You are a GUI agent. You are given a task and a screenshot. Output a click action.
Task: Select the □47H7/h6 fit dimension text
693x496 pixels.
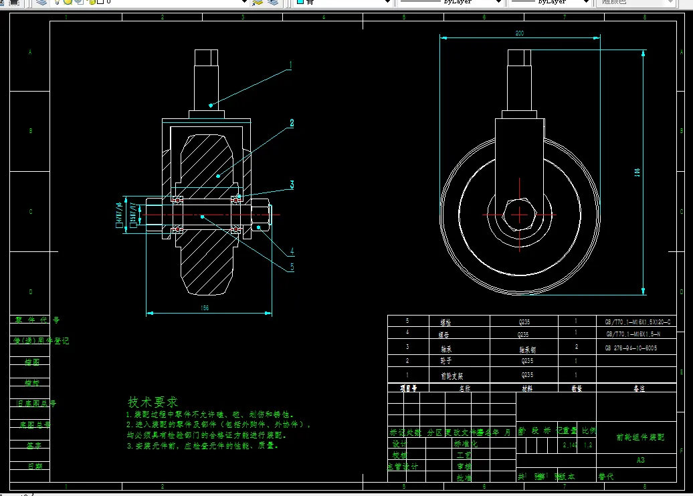pos(119,215)
